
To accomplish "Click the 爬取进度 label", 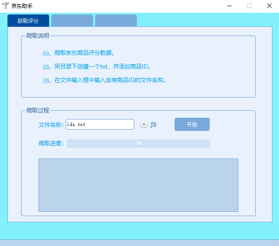I will click(51, 143).
